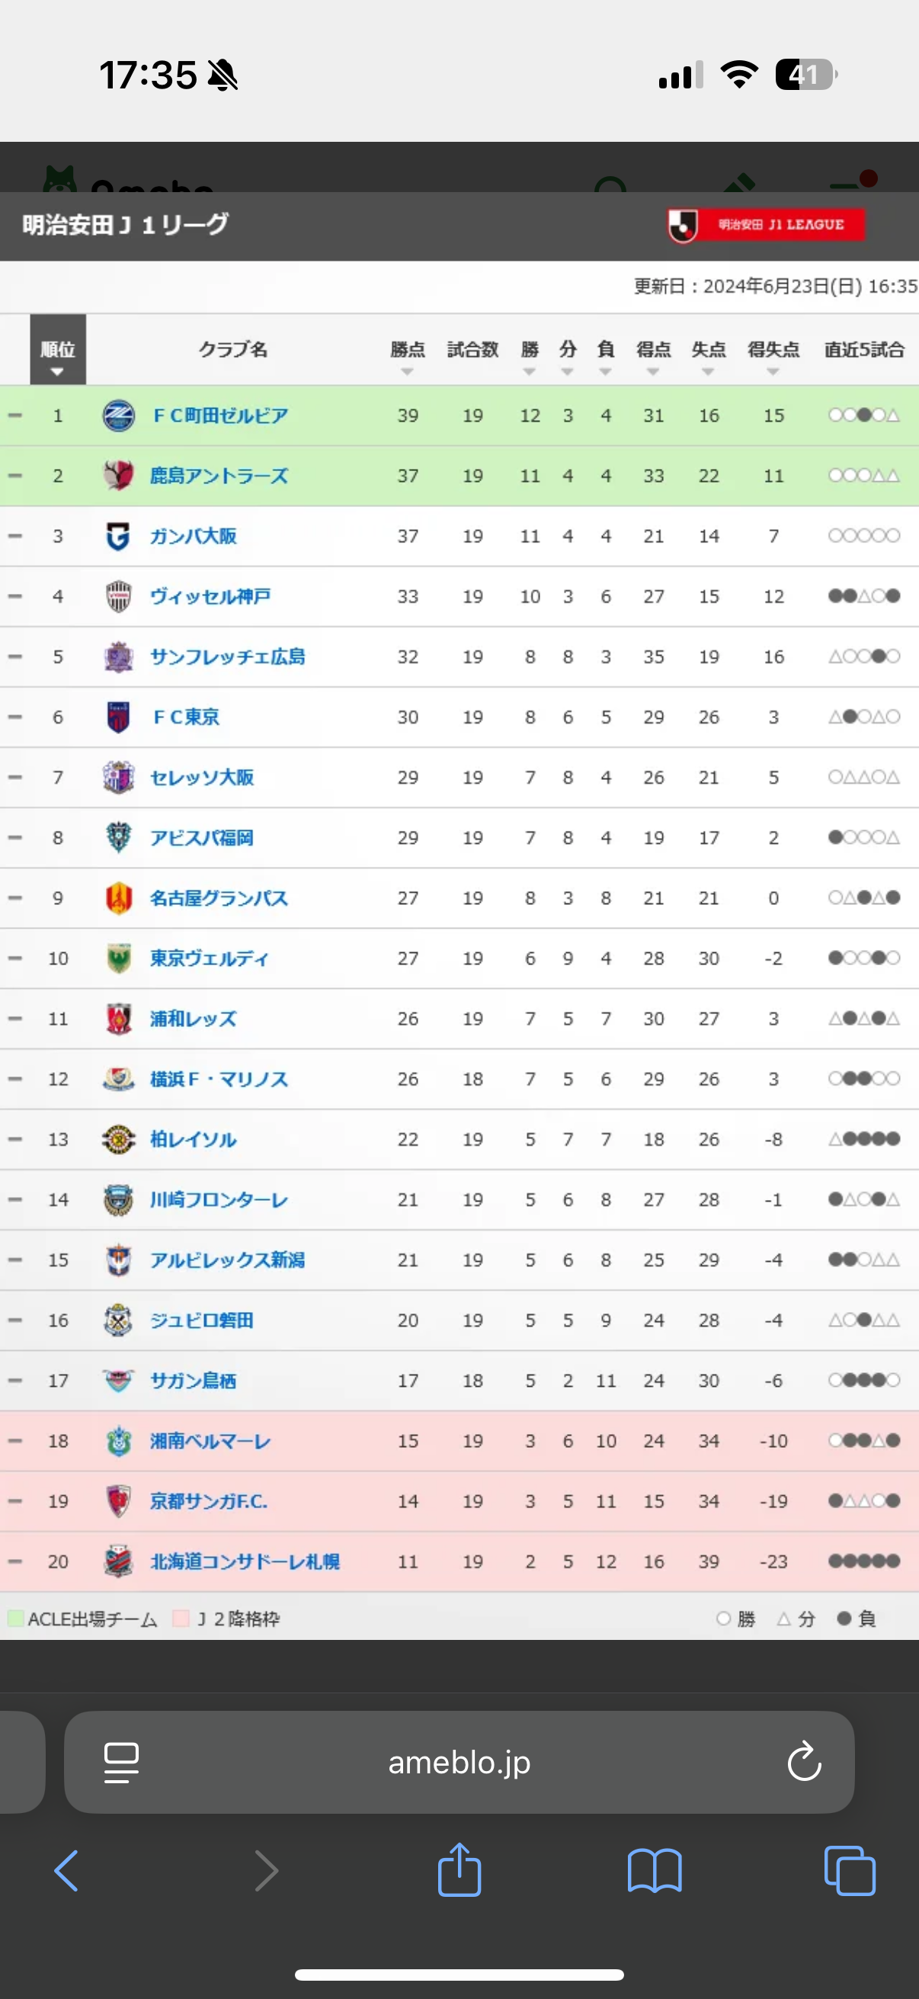The image size is (919, 1999).
Task: Sort table by 得点 column arrow
Action: [653, 372]
